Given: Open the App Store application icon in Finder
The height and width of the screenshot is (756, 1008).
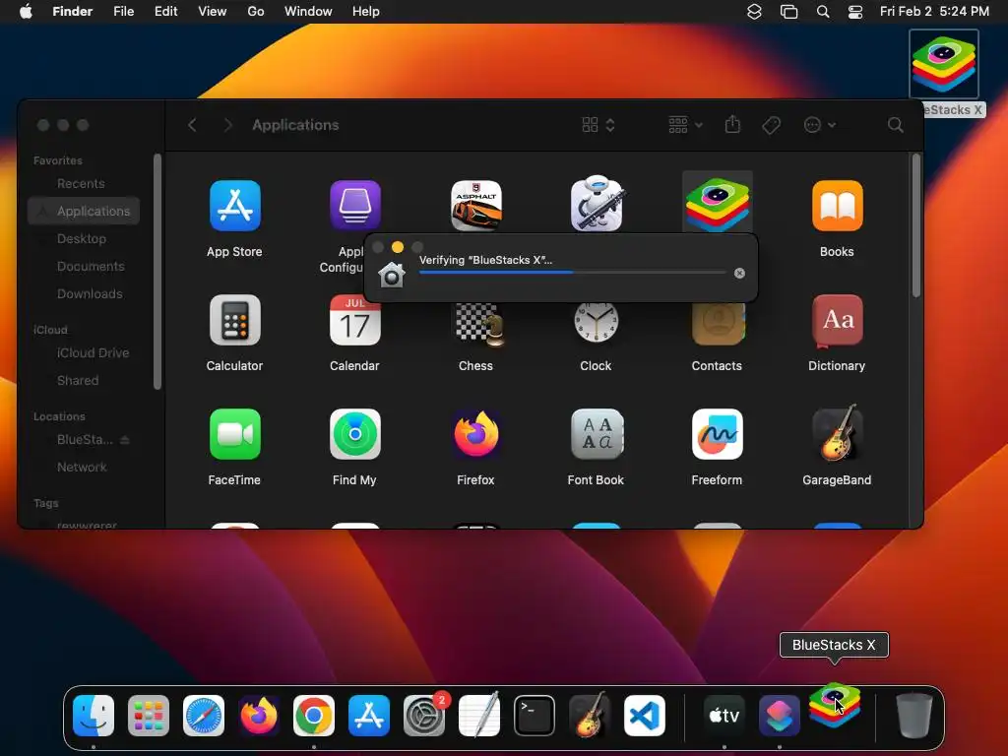Looking at the screenshot, I should click(234, 206).
